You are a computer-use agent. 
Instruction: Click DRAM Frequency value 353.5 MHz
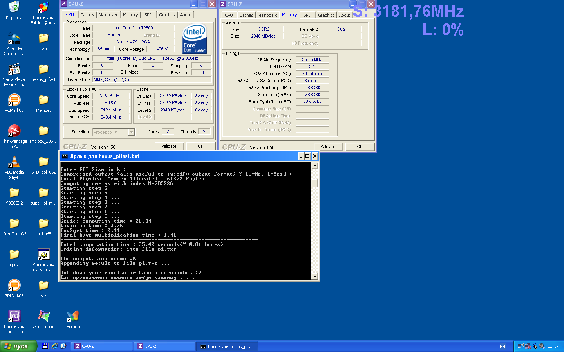tap(312, 59)
